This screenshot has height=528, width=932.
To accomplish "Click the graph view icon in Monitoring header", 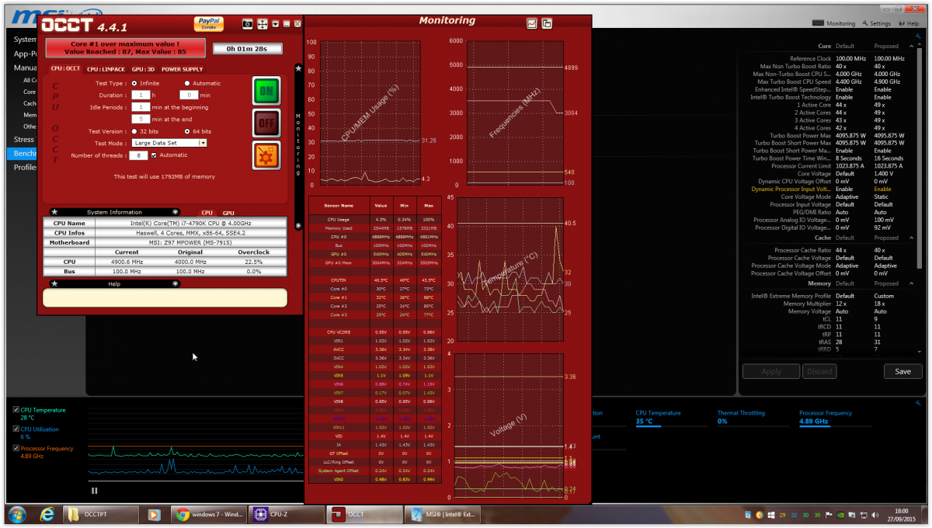I will coord(532,23).
